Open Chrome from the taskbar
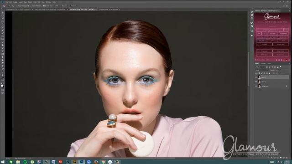The image size is (292, 164). point(103,162)
